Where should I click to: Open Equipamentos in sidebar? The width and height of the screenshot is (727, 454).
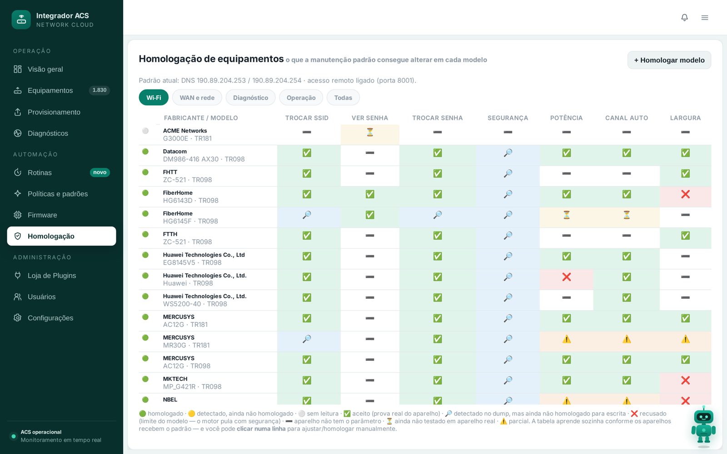coord(62,90)
